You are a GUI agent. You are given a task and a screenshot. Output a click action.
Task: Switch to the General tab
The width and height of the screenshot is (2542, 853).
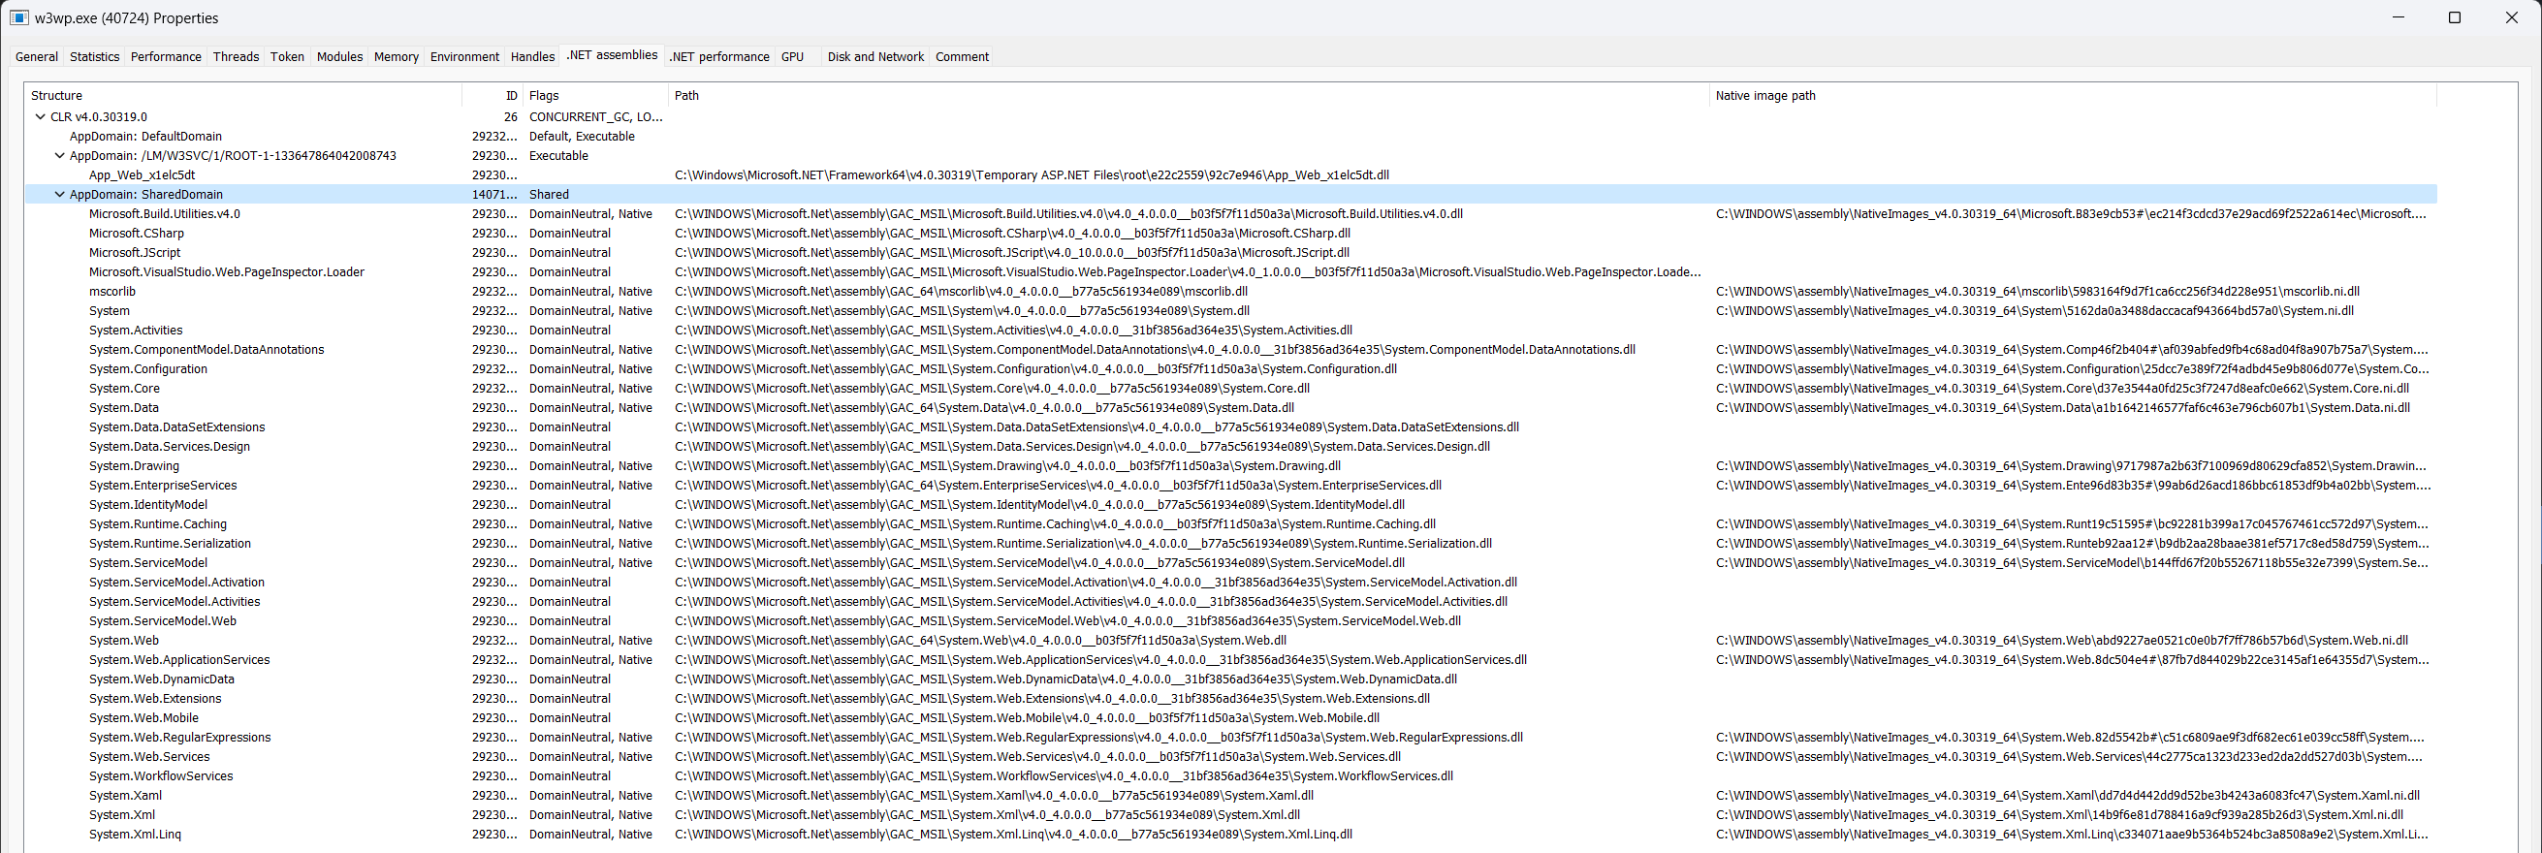[x=37, y=56]
